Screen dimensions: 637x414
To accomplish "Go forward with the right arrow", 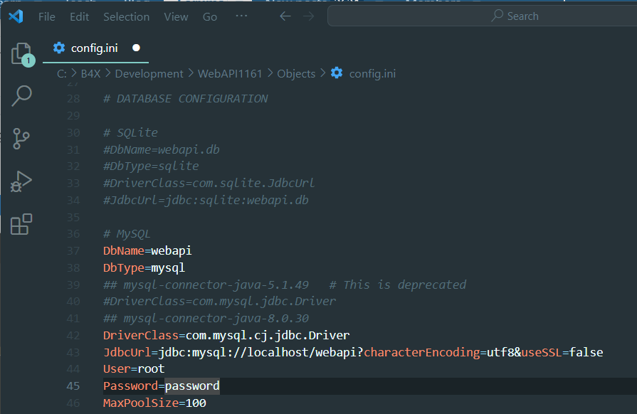I will [x=308, y=16].
